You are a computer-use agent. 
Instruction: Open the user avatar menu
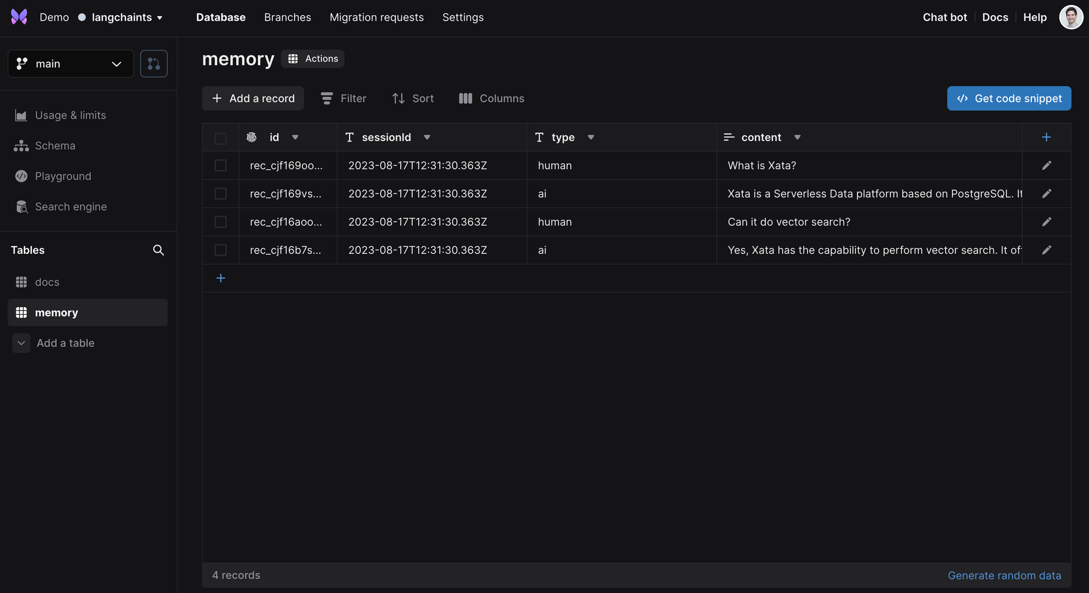pos(1070,17)
